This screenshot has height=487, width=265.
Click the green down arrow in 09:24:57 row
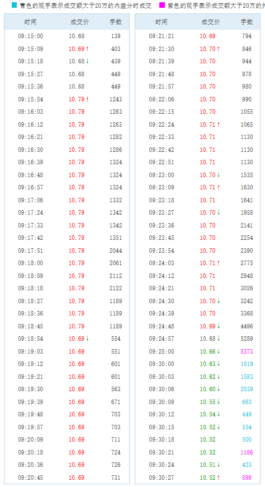point(219,338)
